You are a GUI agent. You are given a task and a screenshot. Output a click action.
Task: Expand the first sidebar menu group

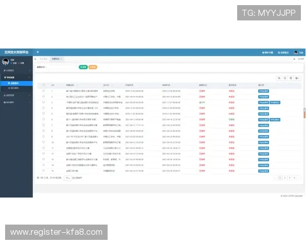pos(16,70)
